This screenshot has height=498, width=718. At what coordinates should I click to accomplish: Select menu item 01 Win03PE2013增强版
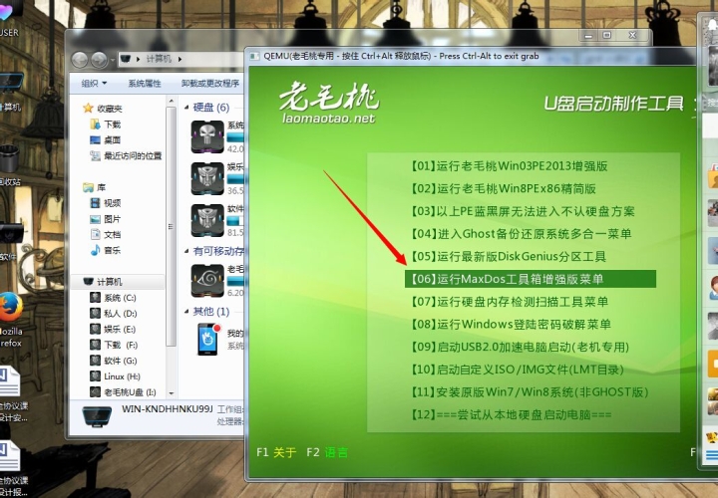pos(510,165)
